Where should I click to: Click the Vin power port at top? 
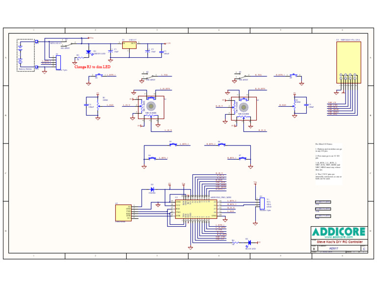click(91, 38)
